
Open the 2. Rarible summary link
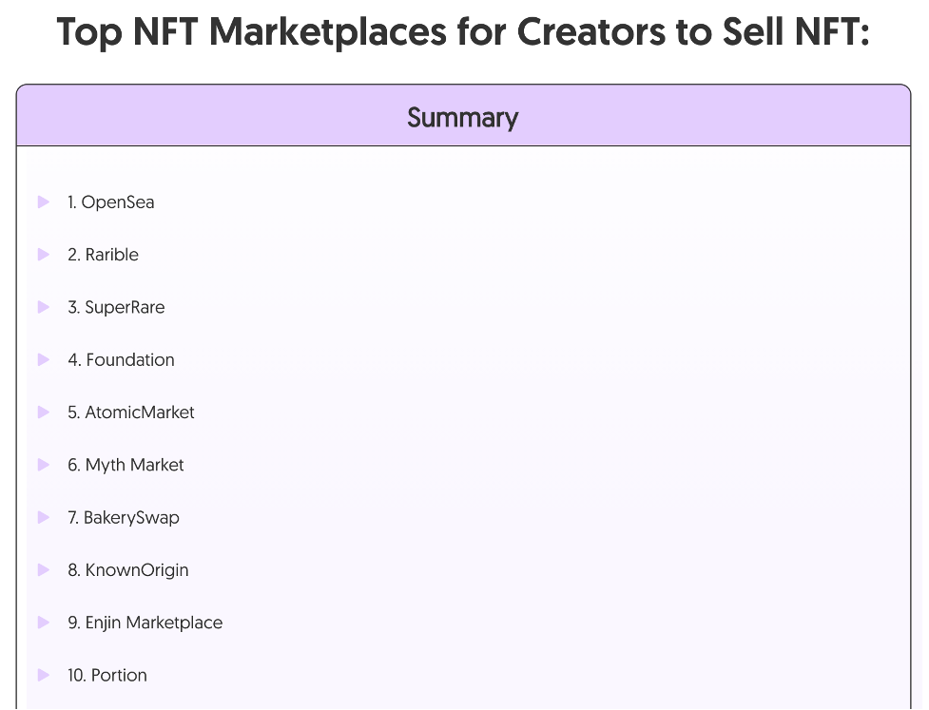tap(103, 255)
